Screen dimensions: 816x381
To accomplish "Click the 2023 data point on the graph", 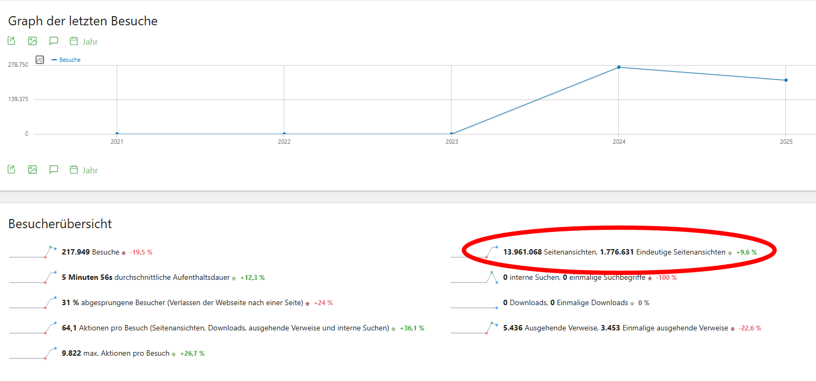I will 452,133.
